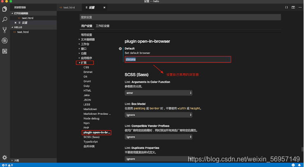Select 常用设置 in settings tree
This screenshot has width=304, height=167.
coord(87,35)
